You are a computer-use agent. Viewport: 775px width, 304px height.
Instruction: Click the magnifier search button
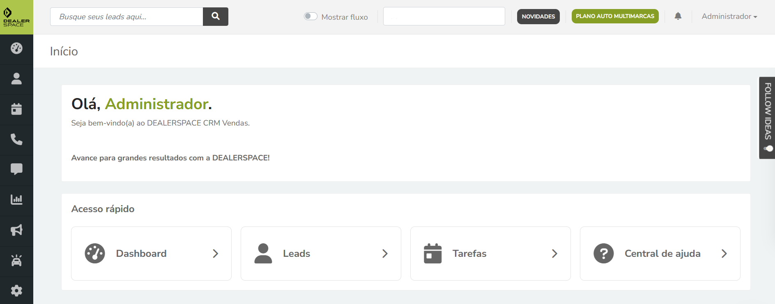(216, 16)
